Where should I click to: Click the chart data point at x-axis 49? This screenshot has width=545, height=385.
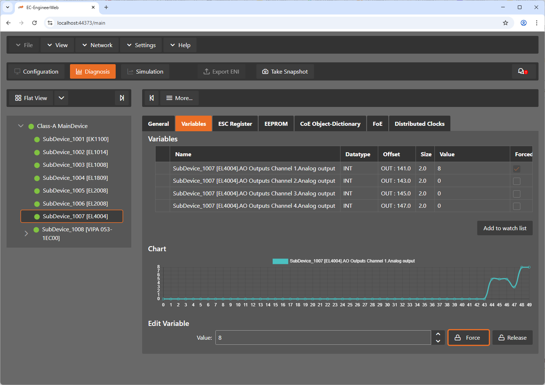click(x=529, y=267)
